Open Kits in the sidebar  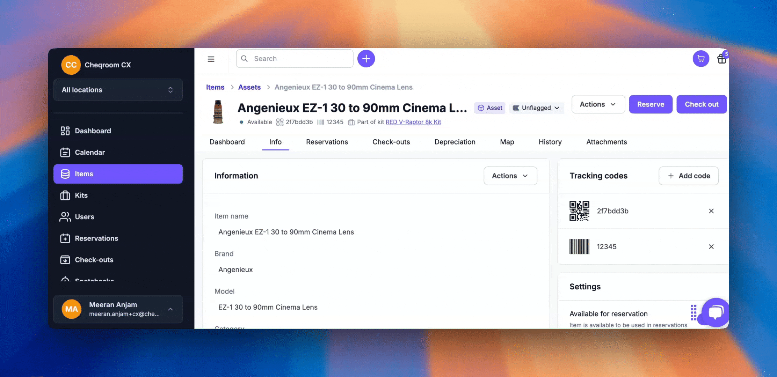click(118, 195)
